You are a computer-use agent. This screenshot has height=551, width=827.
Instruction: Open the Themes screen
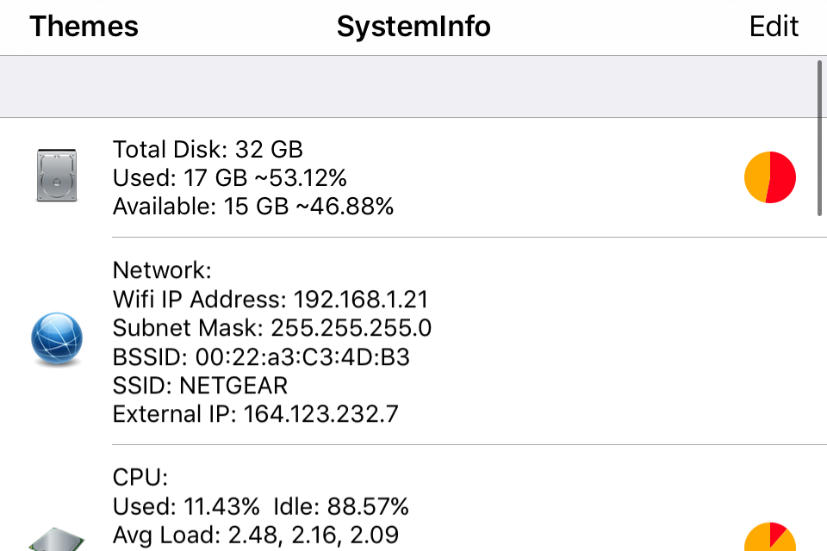pyautogui.click(x=83, y=27)
